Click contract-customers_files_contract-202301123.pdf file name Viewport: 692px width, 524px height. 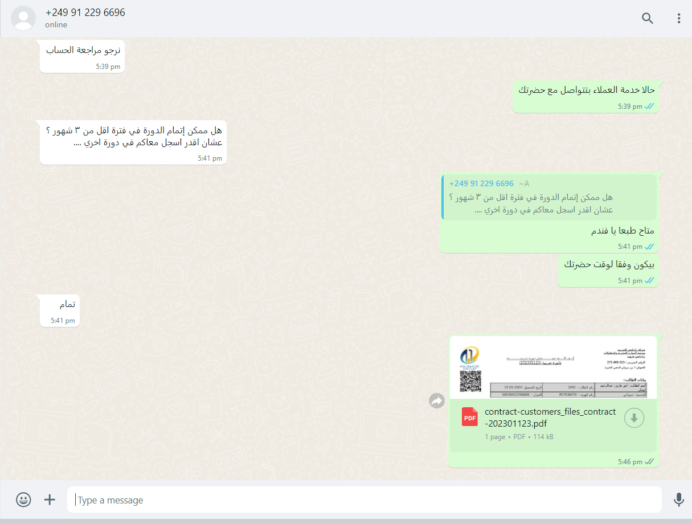[550, 417]
